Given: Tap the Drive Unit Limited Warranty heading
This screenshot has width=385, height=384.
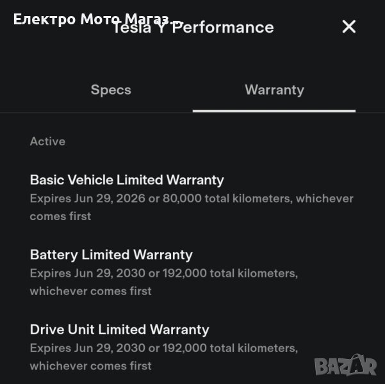Looking at the screenshot, I should click(x=119, y=330).
